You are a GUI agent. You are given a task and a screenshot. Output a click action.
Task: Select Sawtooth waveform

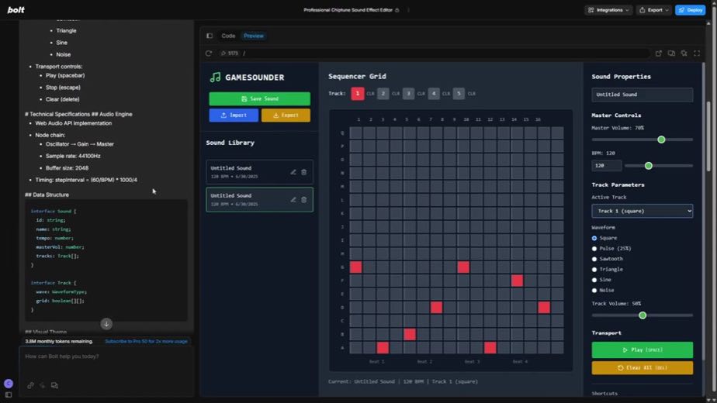[x=594, y=259]
